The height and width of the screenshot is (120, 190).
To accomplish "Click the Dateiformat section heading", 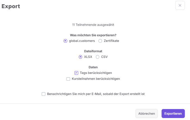I will point(93,51).
